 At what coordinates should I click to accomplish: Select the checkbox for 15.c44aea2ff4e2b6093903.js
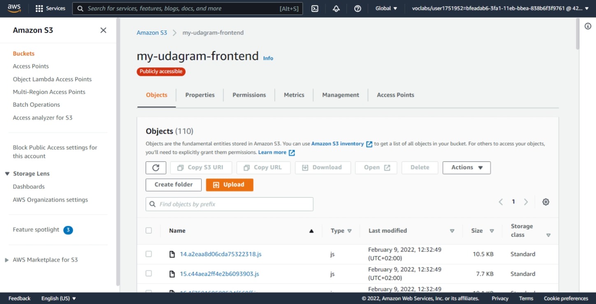pos(148,274)
